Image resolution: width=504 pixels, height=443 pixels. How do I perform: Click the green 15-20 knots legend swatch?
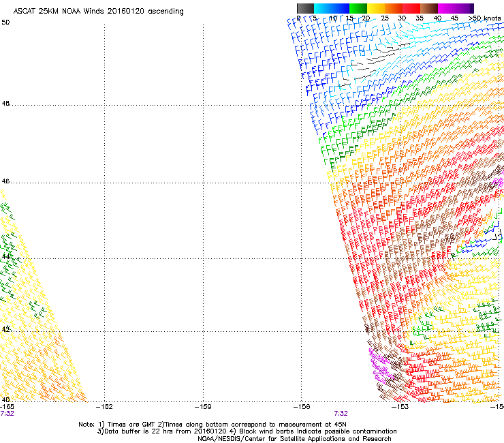click(x=358, y=8)
